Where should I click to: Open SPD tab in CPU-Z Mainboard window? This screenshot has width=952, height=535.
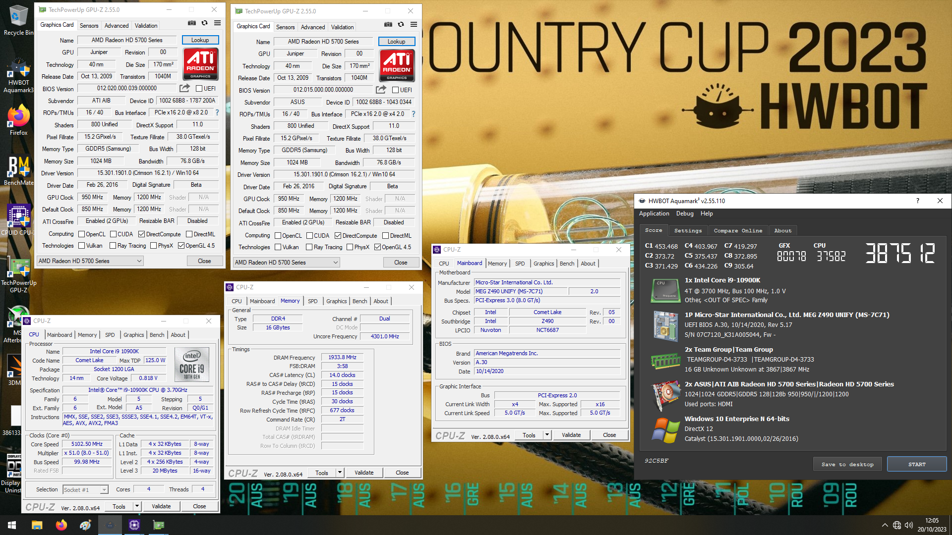coord(520,264)
